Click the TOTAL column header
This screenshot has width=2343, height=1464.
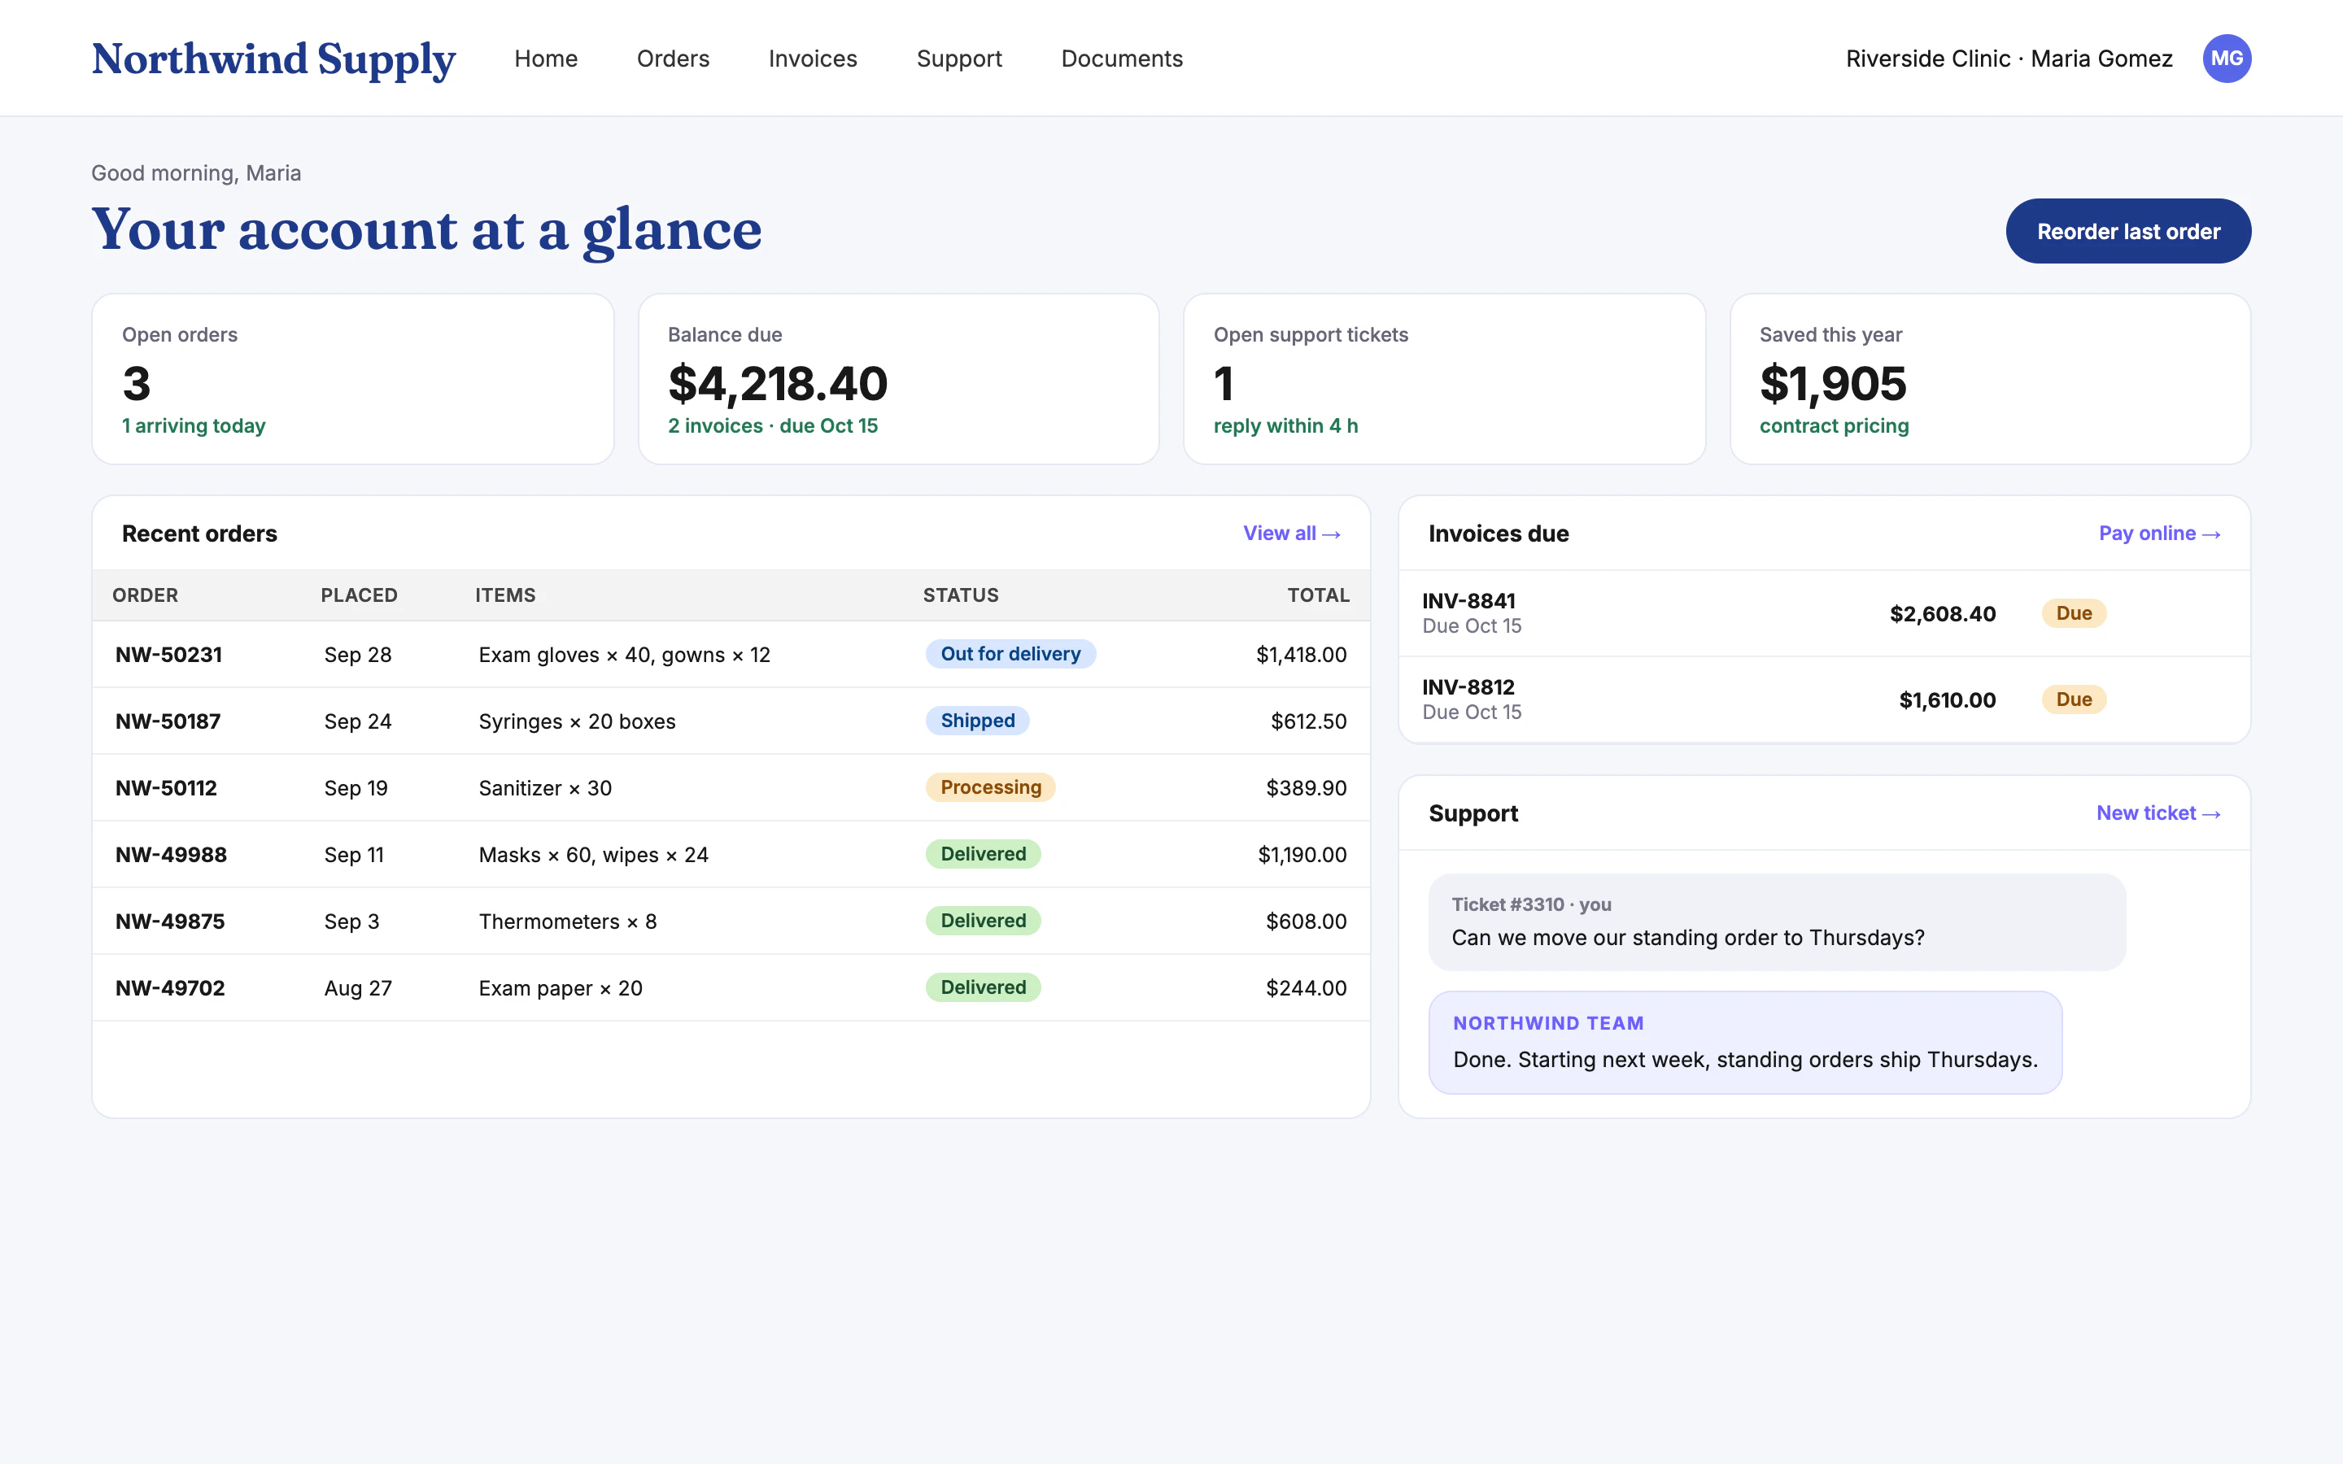coord(1318,595)
